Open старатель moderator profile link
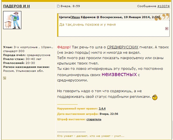 pyautogui.click(x=94, y=119)
